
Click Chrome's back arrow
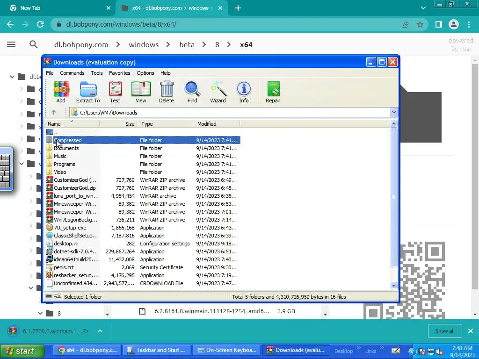[x=10, y=24]
